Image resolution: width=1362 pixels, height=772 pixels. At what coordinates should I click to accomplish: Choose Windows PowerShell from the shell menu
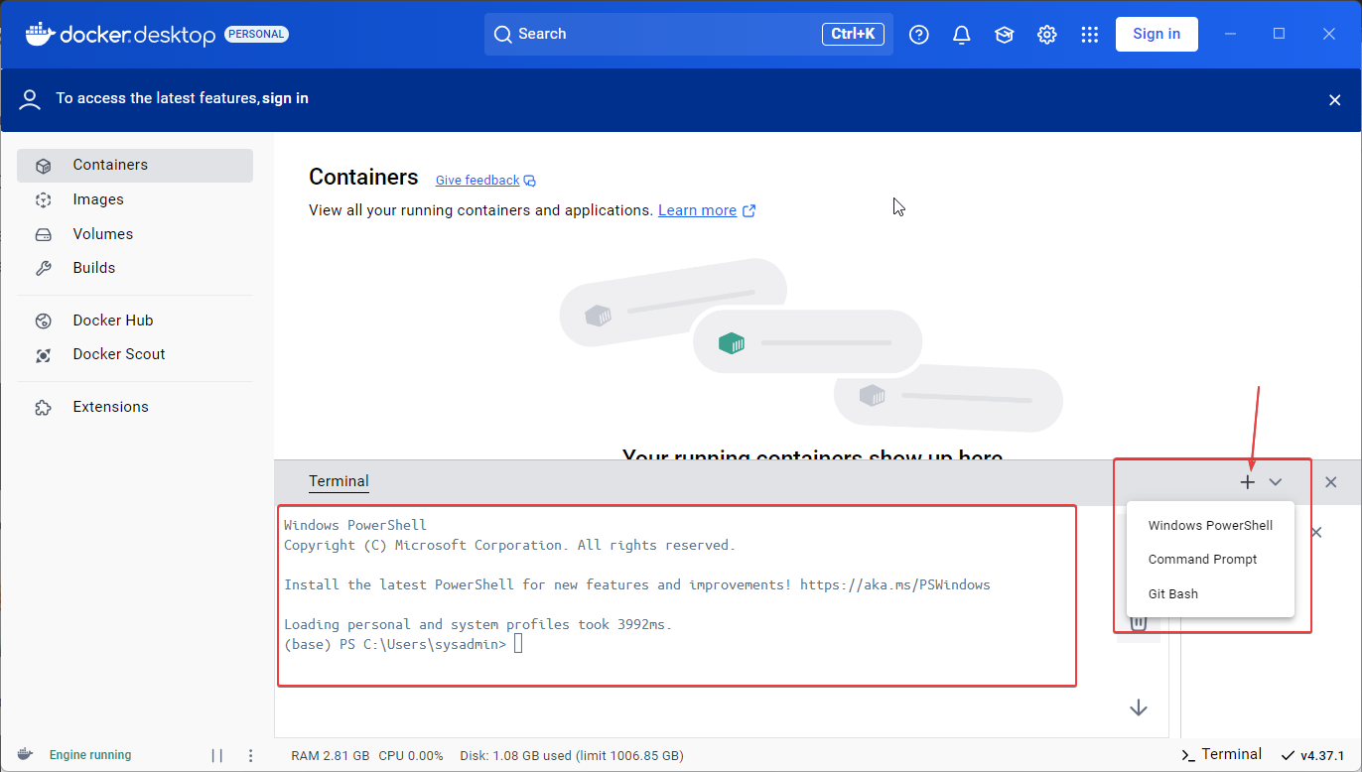(1210, 525)
